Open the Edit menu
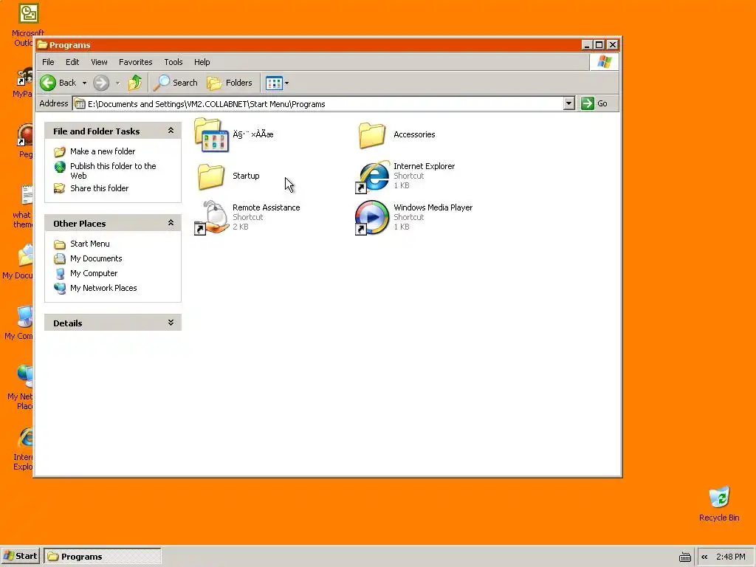 [72, 62]
